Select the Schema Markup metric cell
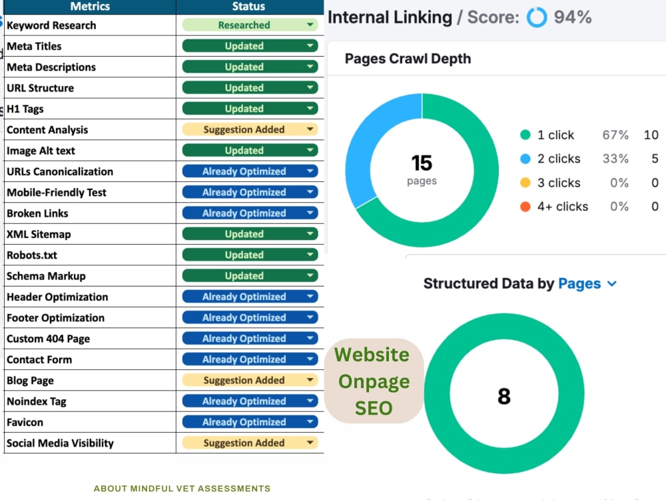Viewport: 666px width, 500px height. pos(90,275)
